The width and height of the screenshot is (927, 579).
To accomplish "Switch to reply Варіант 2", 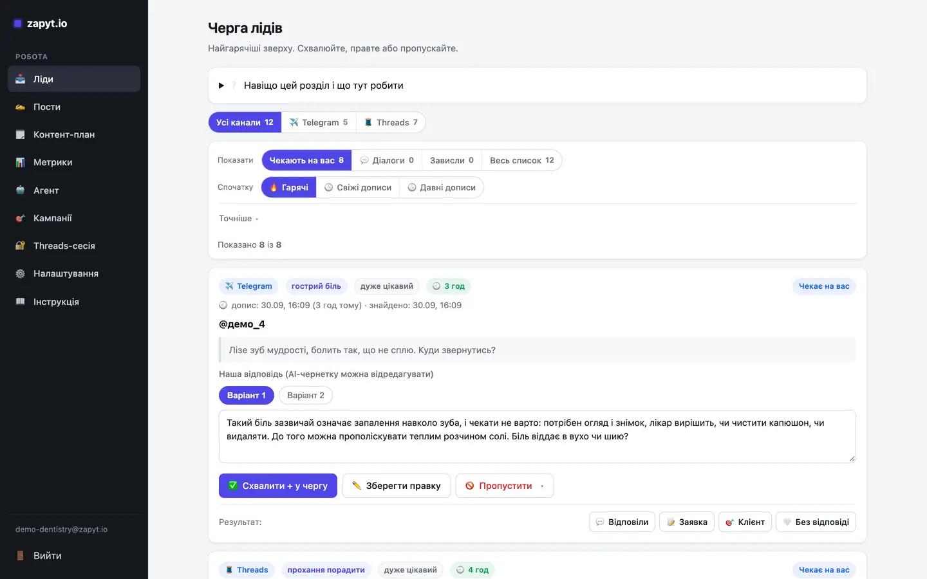I will 306,395.
